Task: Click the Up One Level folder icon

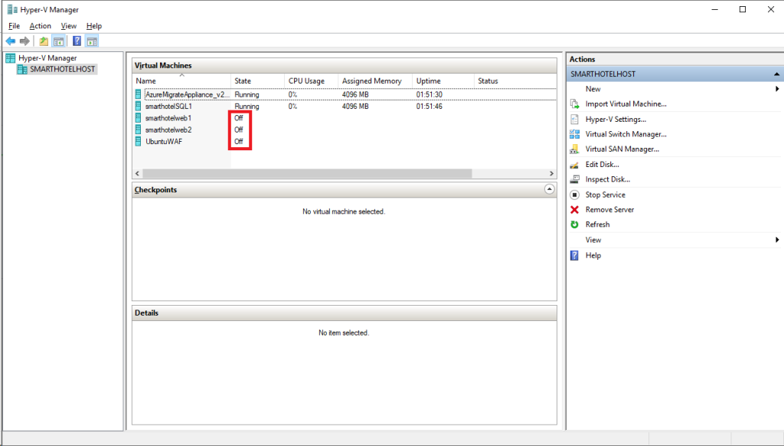Action: (x=44, y=41)
